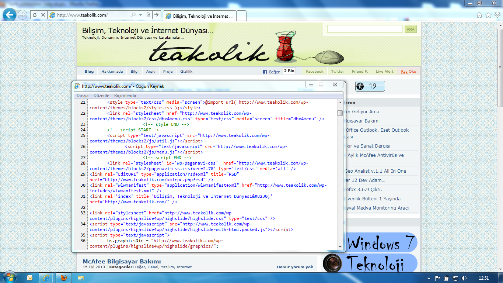
Task: Click the '<!-- style END -->' comment line
Action: click(x=166, y=124)
